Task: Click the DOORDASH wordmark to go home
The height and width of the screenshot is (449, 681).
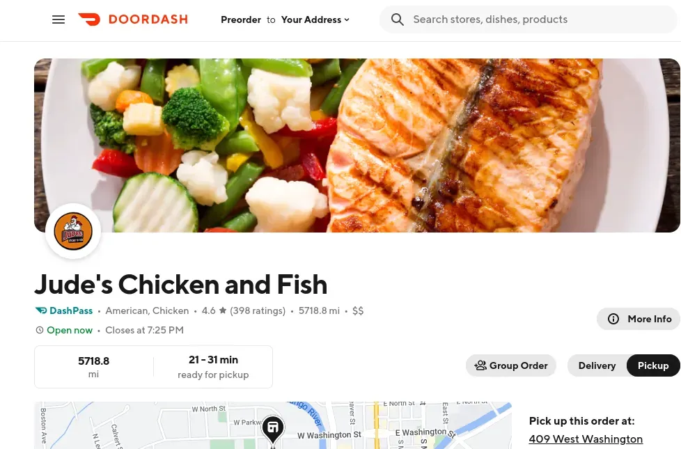Action: tap(148, 19)
